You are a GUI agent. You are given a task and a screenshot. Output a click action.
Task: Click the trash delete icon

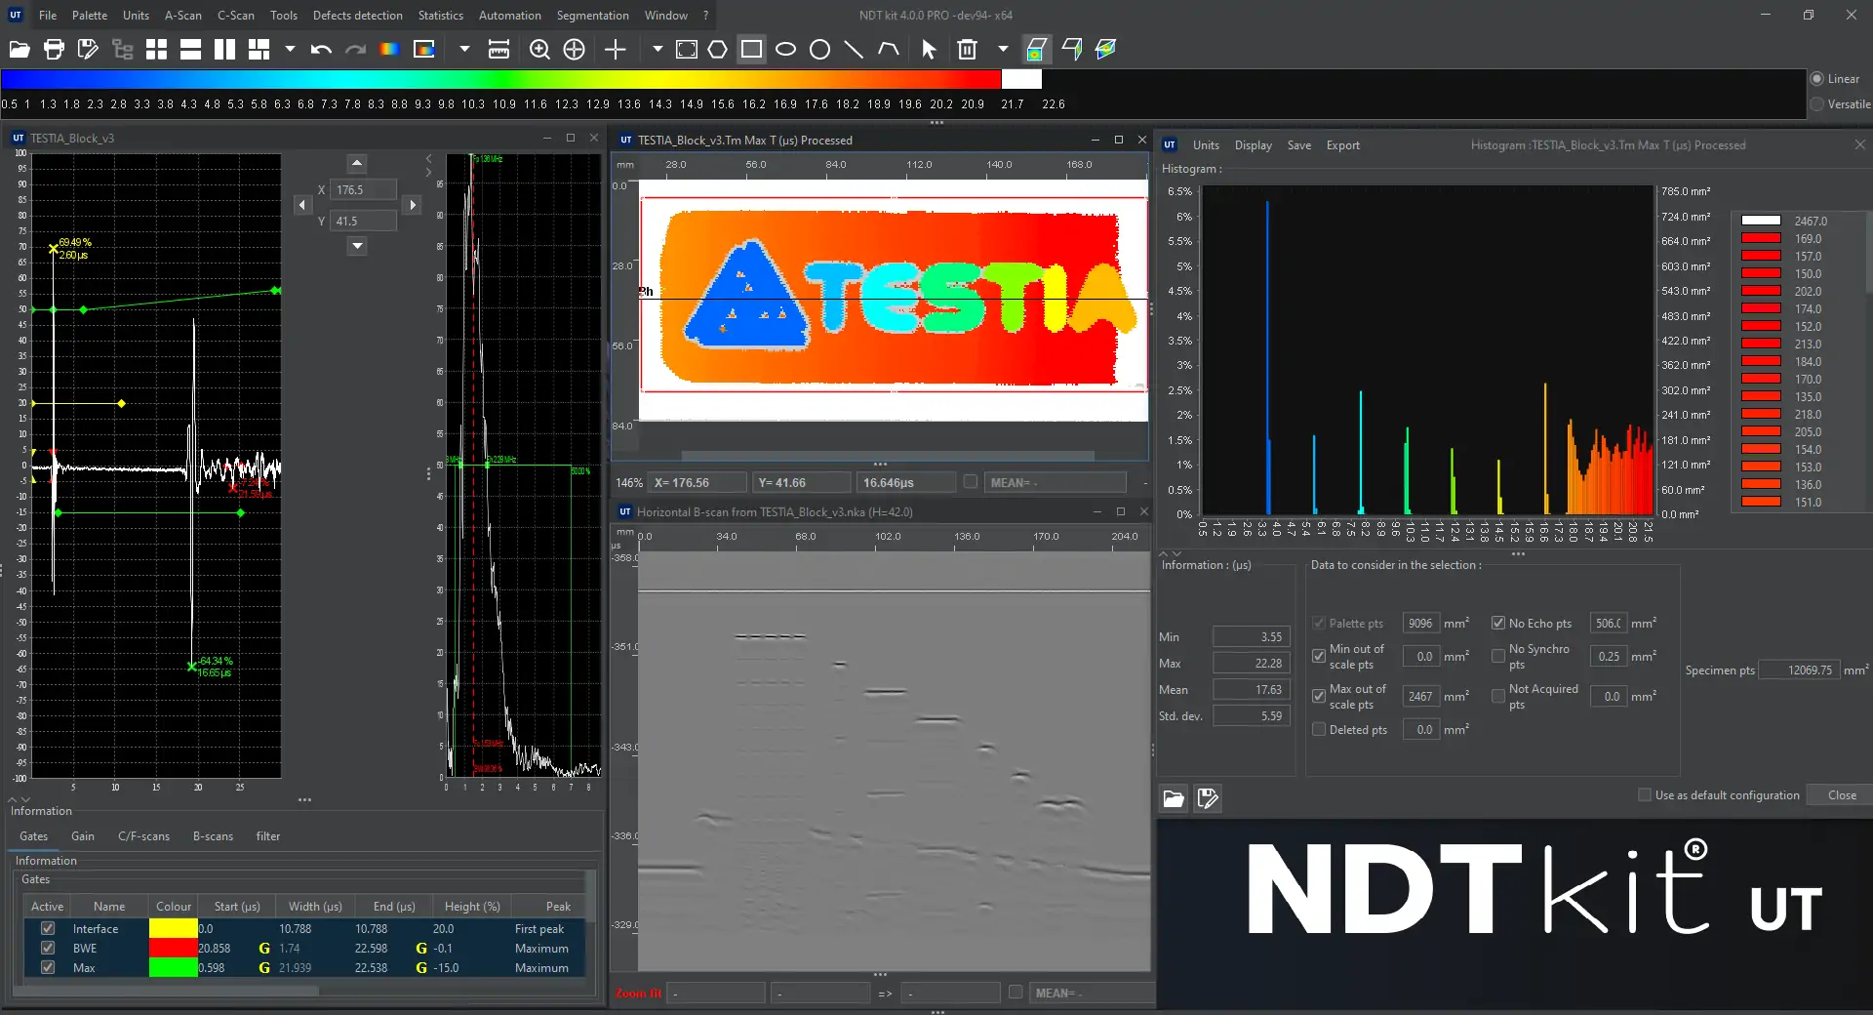[x=967, y=49]
